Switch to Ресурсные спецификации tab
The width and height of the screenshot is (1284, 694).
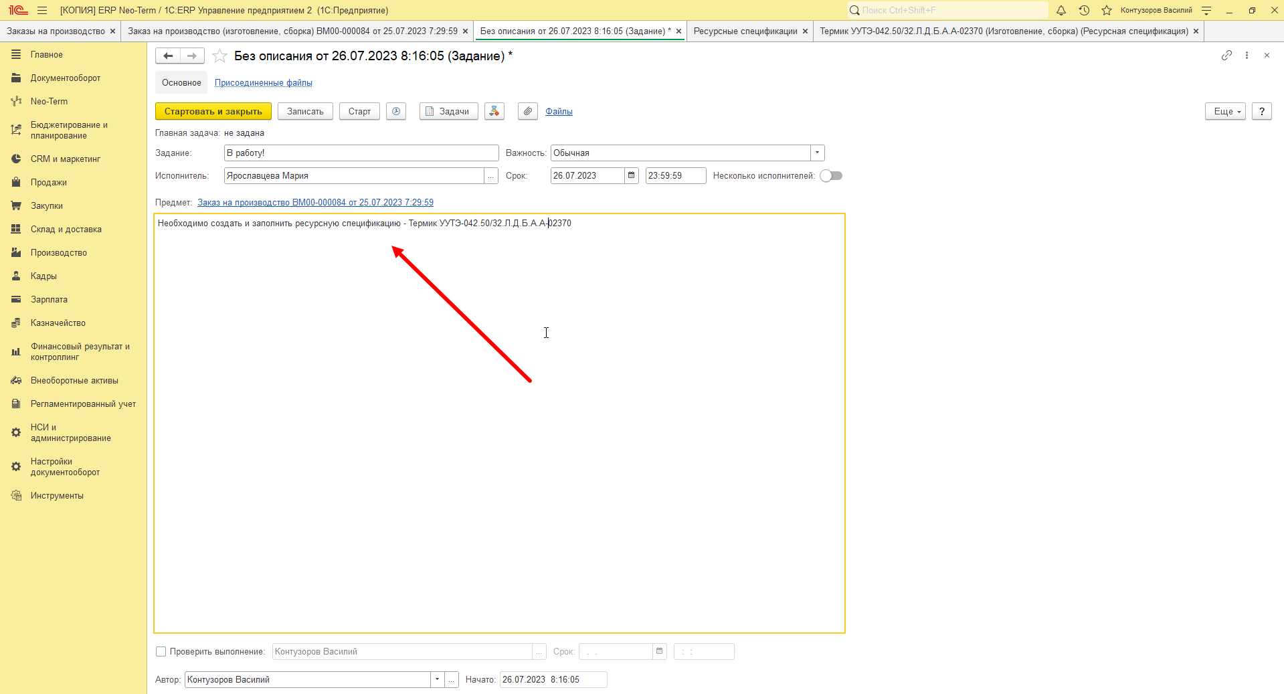pyautogui.click(x=745, y=31)
